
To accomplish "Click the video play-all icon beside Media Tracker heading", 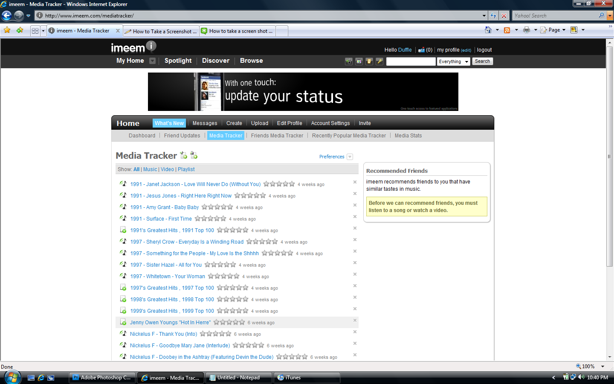I will point(194,155).
